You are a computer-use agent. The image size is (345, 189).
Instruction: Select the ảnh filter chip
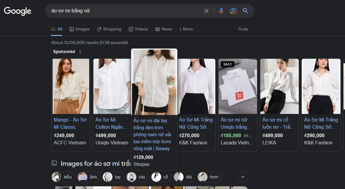click(x=89, y=177)
